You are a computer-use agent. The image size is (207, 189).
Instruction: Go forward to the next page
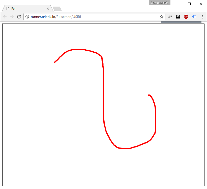tap(12, 17)
